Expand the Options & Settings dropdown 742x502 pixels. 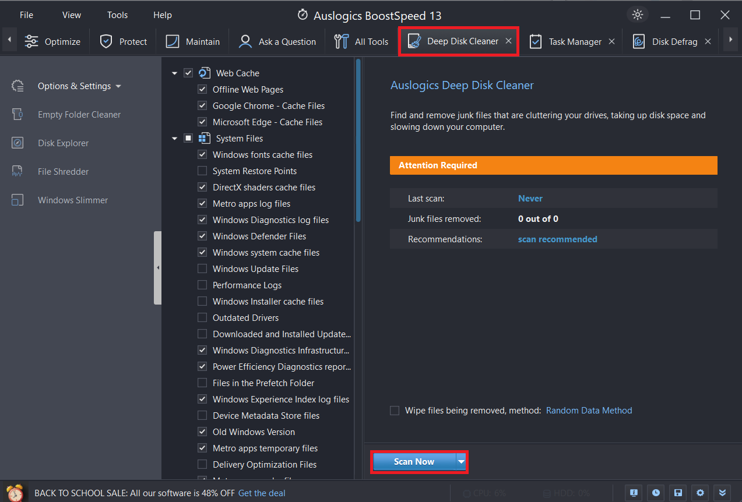pos(118,86)
